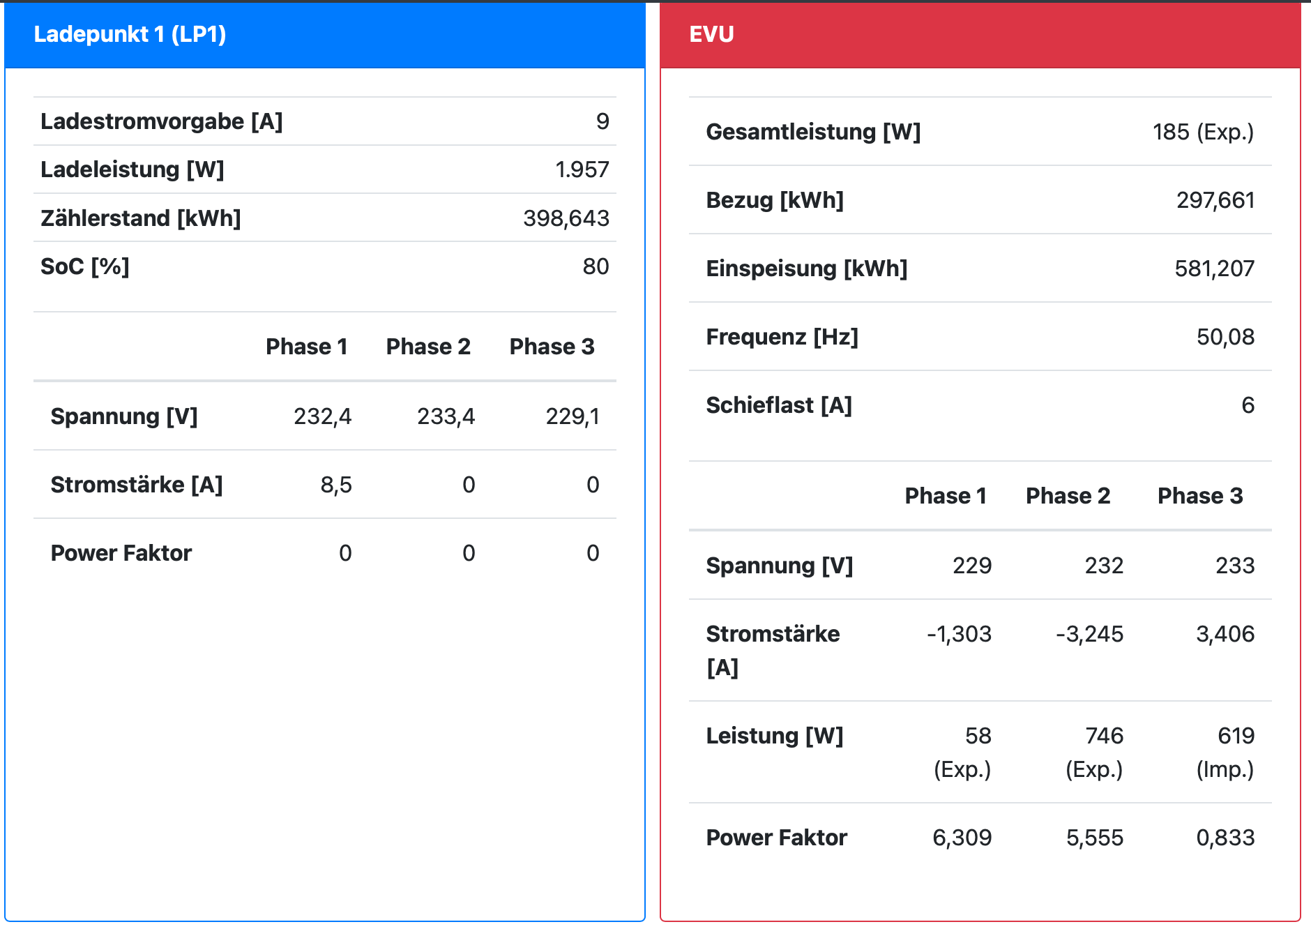Select EVU Phase 1 voltage value 229
Image resolution: width=1311 pixels, height=929 pixels.
(x=972, y=566)
